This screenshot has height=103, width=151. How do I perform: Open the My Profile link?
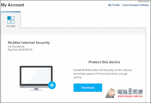coord(114,5)
